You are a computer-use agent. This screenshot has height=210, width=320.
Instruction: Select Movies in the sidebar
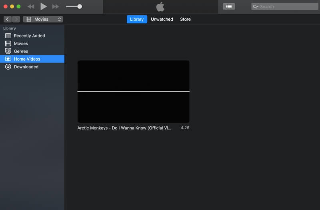point(32,43)
